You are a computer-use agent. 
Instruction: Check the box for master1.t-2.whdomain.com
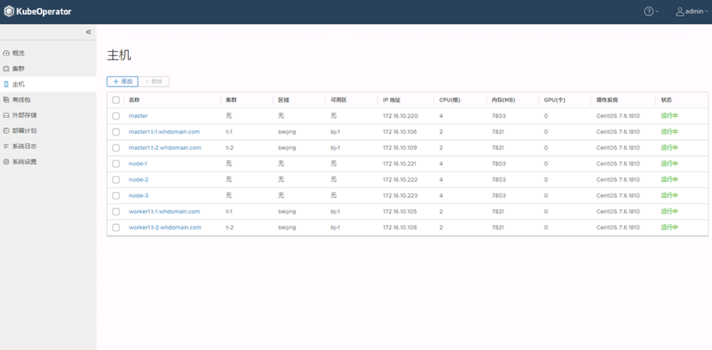(116, 148)
